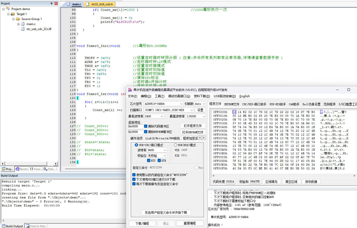
Task: Toggle the RTS checkbox
Action: 149,161
